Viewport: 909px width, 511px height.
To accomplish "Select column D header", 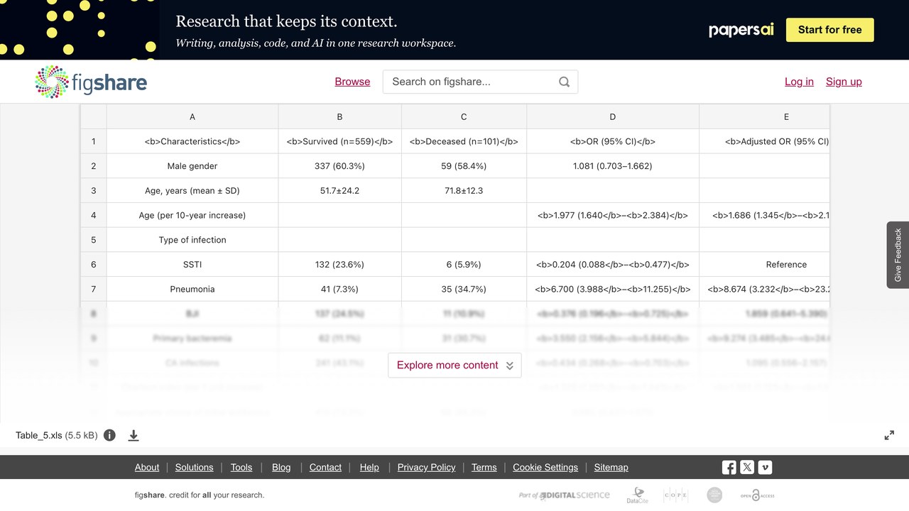I will [x=613, y=116].
